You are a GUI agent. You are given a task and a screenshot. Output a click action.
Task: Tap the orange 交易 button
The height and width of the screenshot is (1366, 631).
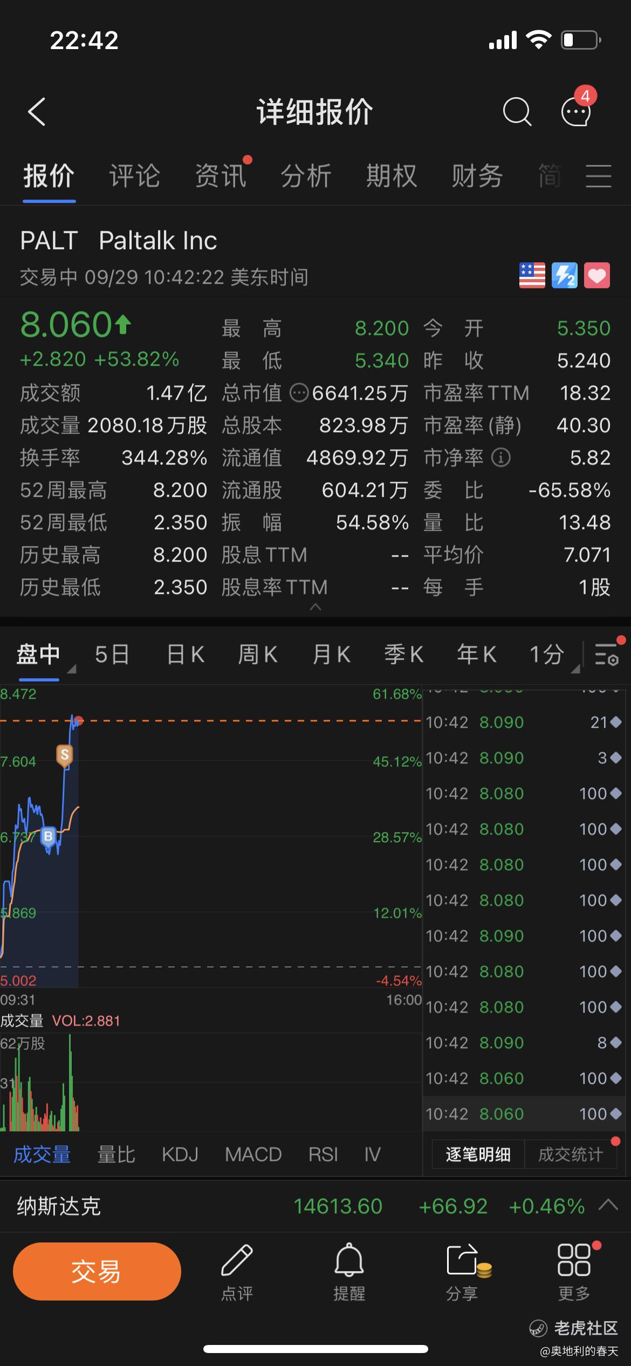(x=97, y=1272)
